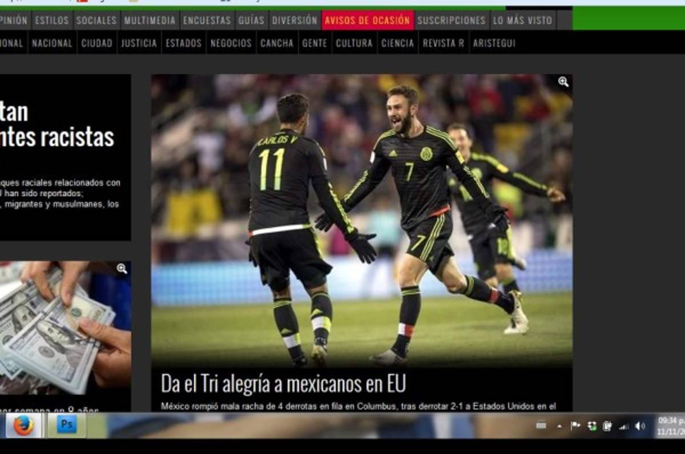685x454 pixels.
Task: Go to the MULTIMEDIA section
Action: pyautogui.click(x=150, y=19)
